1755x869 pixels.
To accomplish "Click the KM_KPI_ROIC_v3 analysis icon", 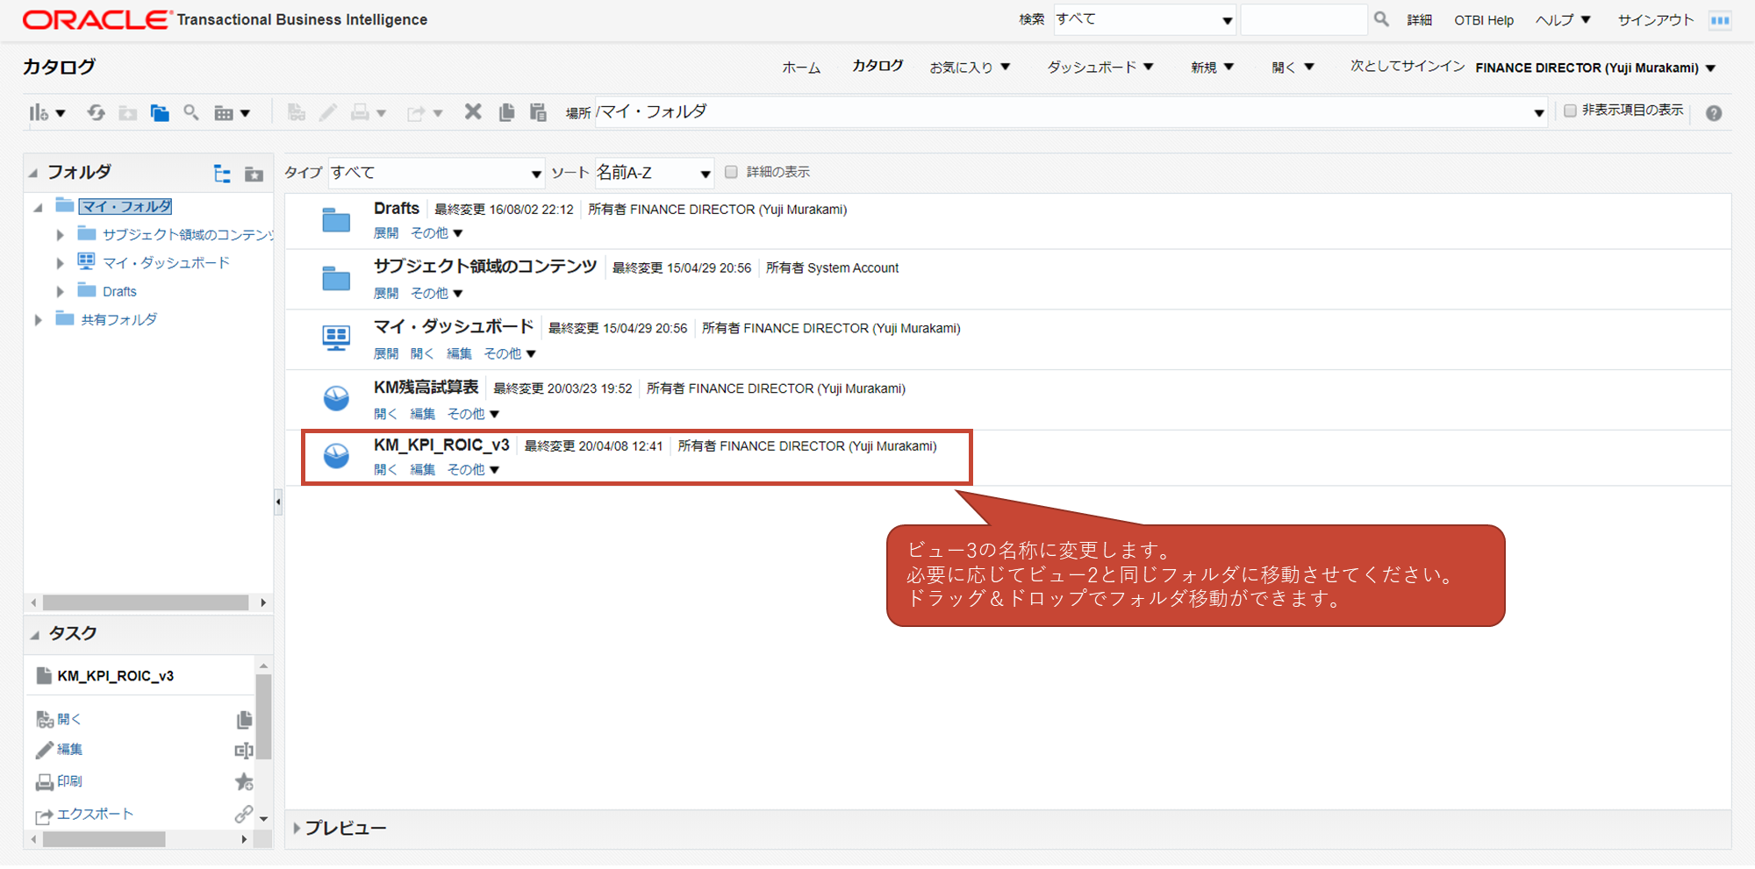I will (336, 455).
